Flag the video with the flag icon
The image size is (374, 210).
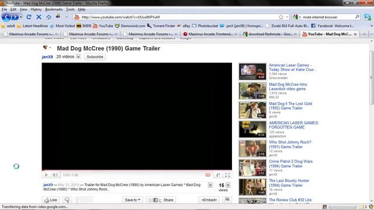pos(227,199)
